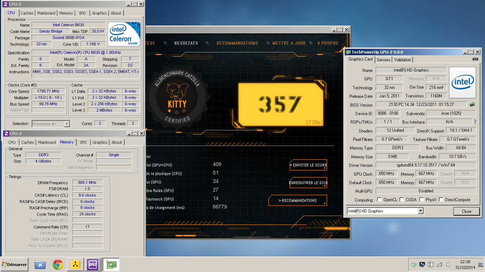485x272 pixels.
Task: Click the loading time value 66779
Action: (220, 207)
